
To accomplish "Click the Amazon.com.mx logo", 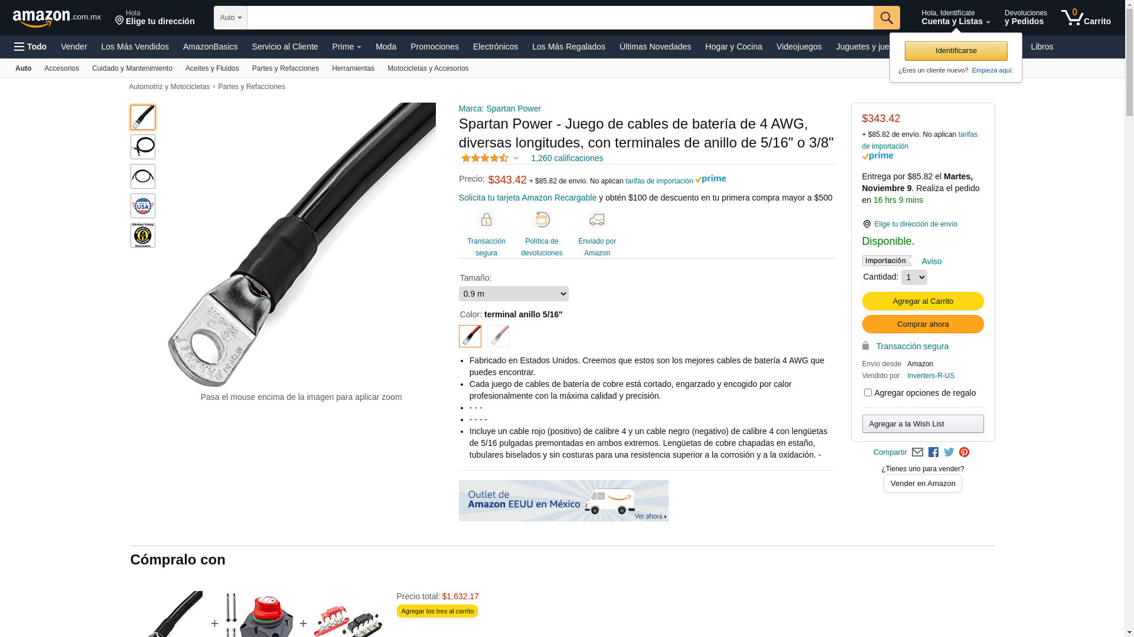I will coord(57,18).
